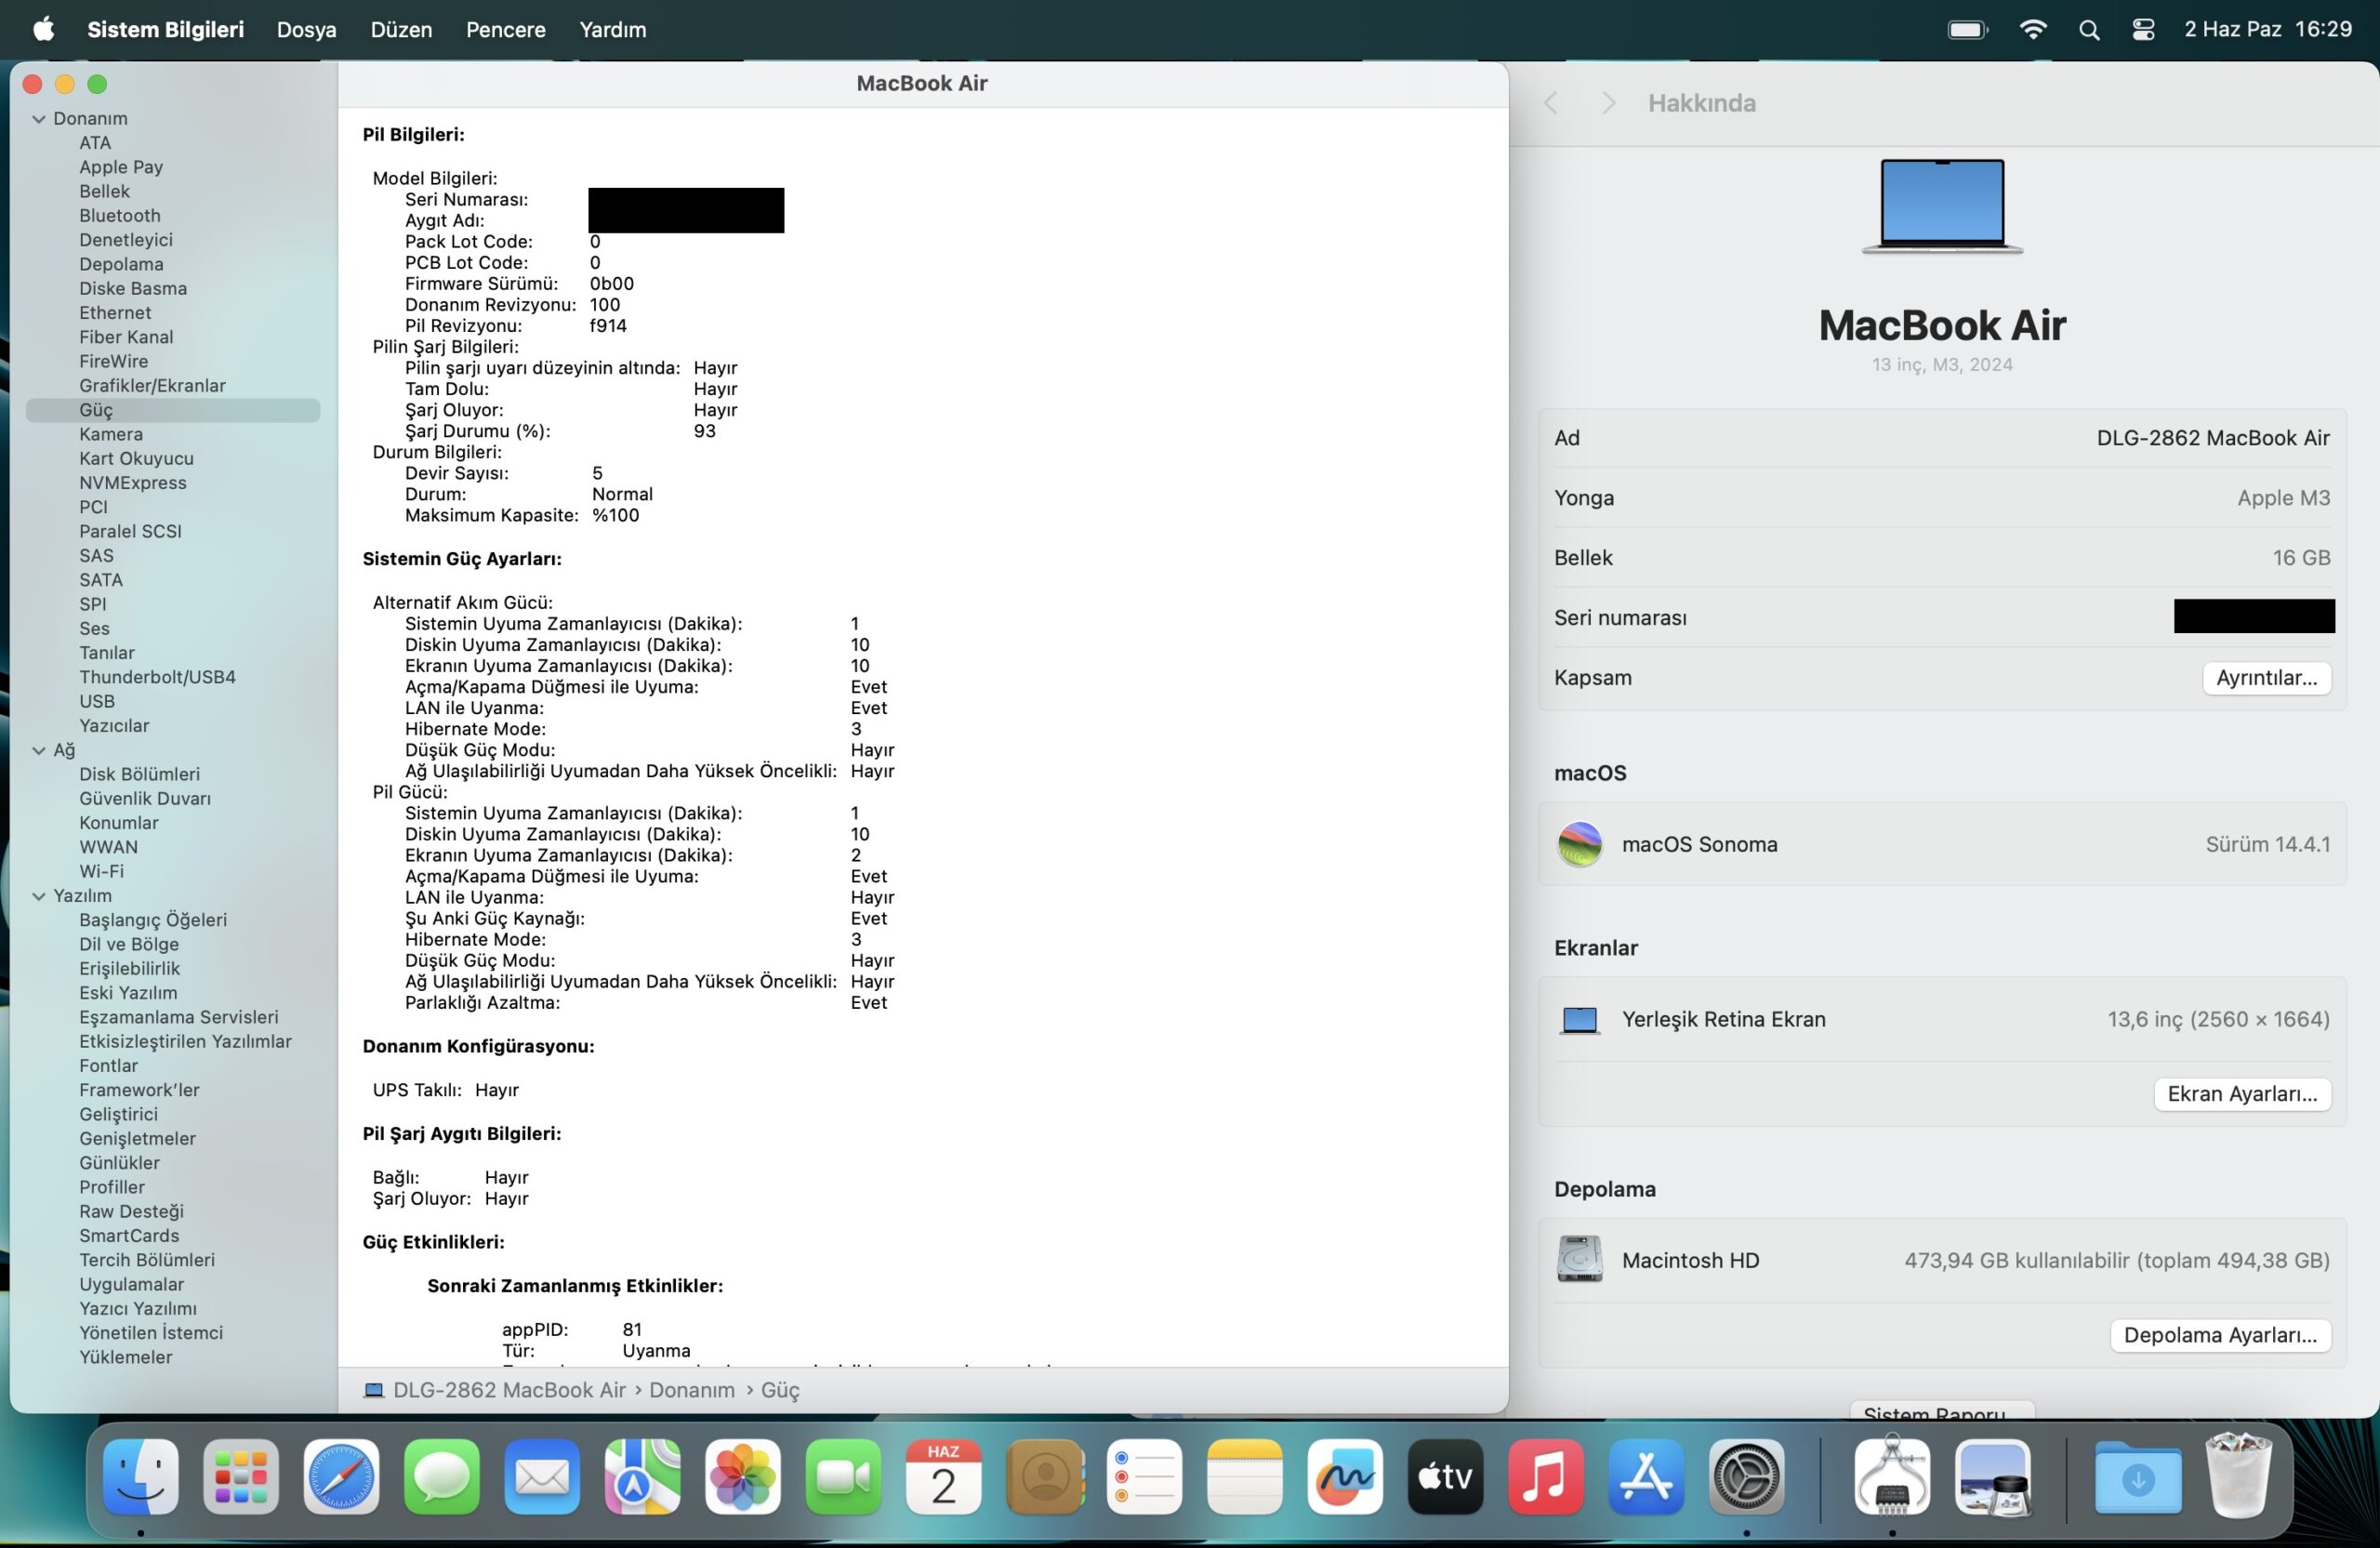Open Messages app in Dock
The width and height of the screenshot is (2380, 1548).
(442, 1477)
